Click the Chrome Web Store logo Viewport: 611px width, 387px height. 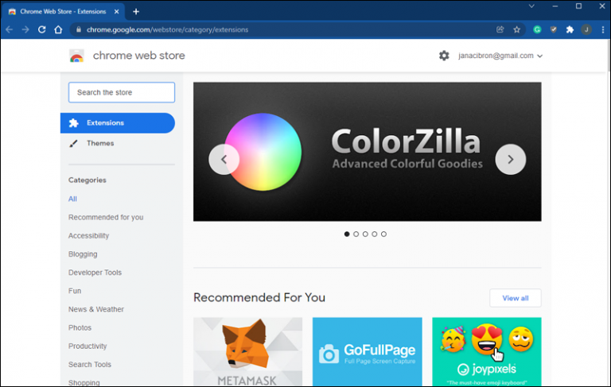coord(76,56)
